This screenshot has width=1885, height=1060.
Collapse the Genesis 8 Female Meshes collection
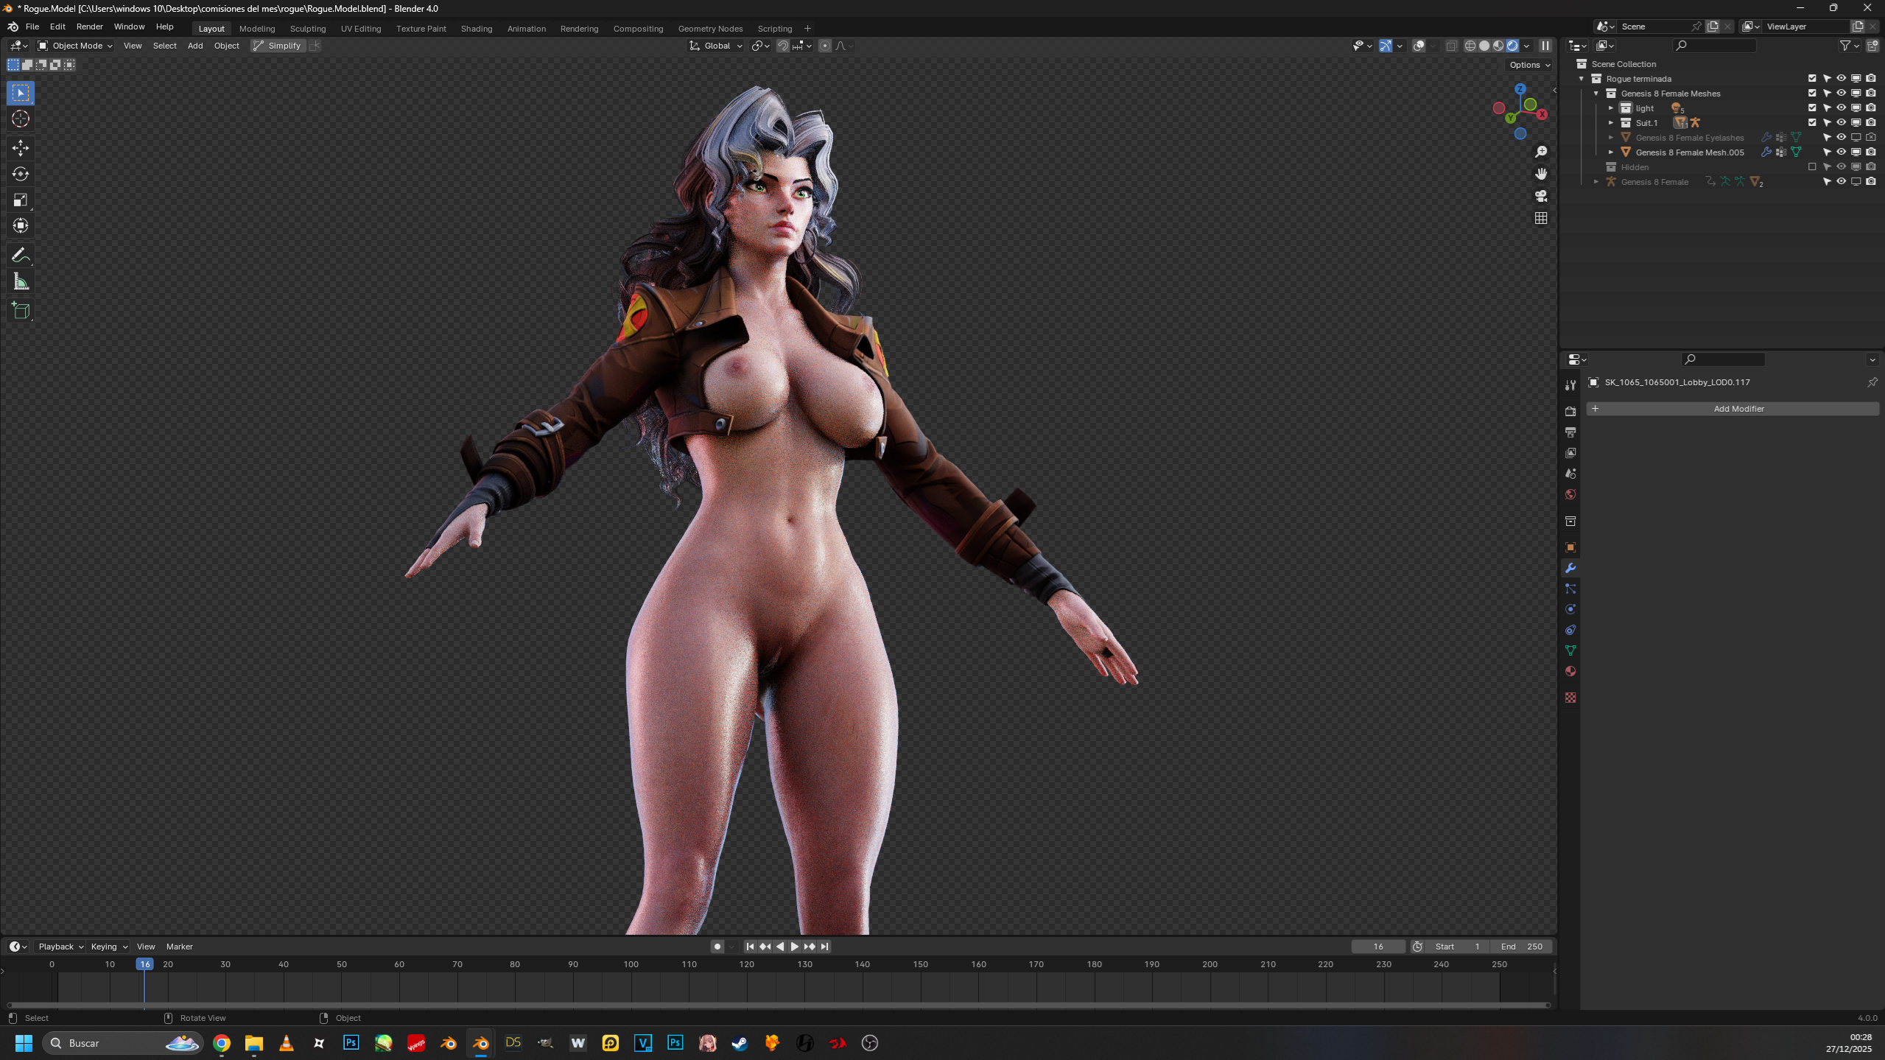point(1596,94)
